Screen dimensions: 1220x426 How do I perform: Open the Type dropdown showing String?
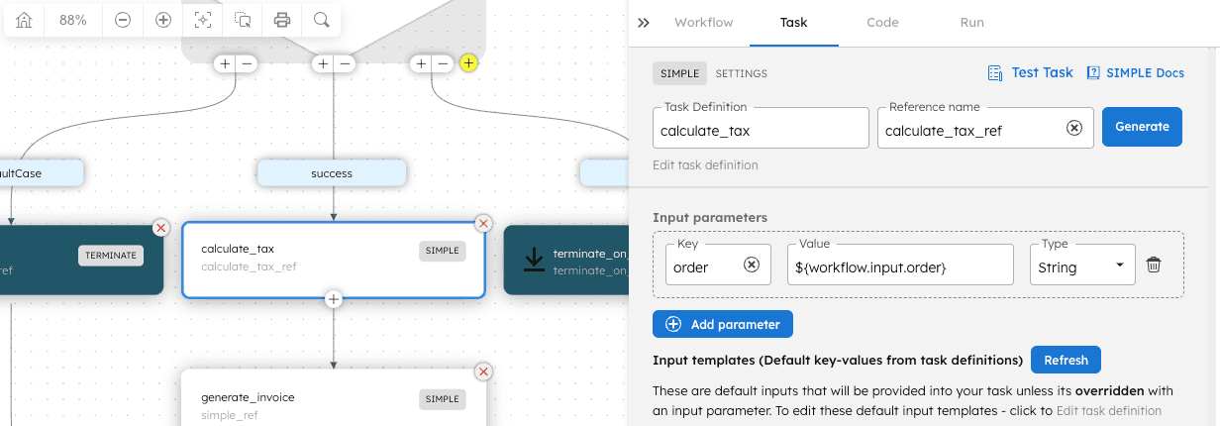coord(1082,266)
